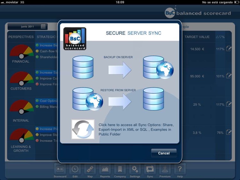Click the 'Increase Sa...' customers objective

(46, 73)
